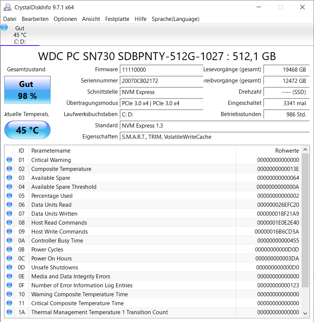Open the Optionen menu

point(65,19)
